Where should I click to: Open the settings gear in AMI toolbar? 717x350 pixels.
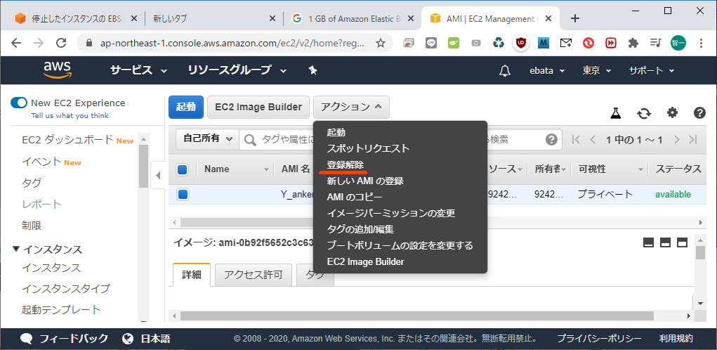click(672, 113)
